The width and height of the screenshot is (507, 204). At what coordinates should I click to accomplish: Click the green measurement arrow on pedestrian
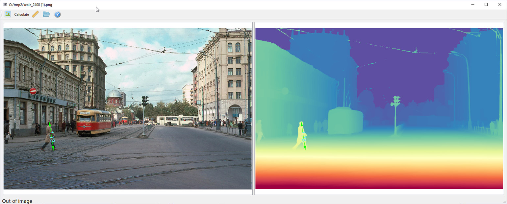point(51,136)
